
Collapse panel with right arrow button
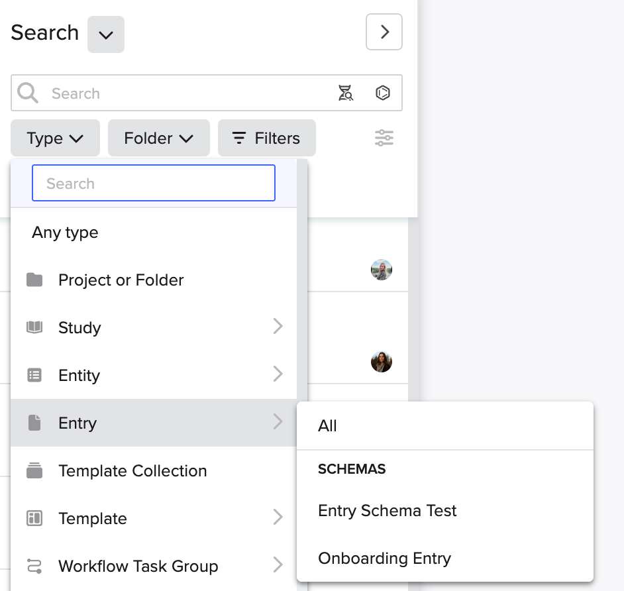click(384, 32)
